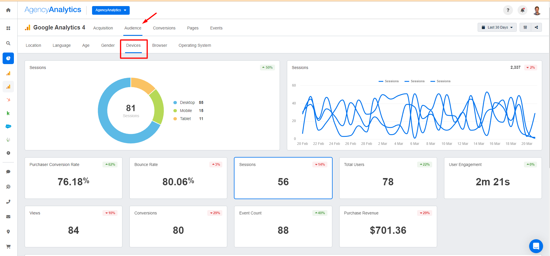Toggle the Desktop legend color dot

point(175,102)
